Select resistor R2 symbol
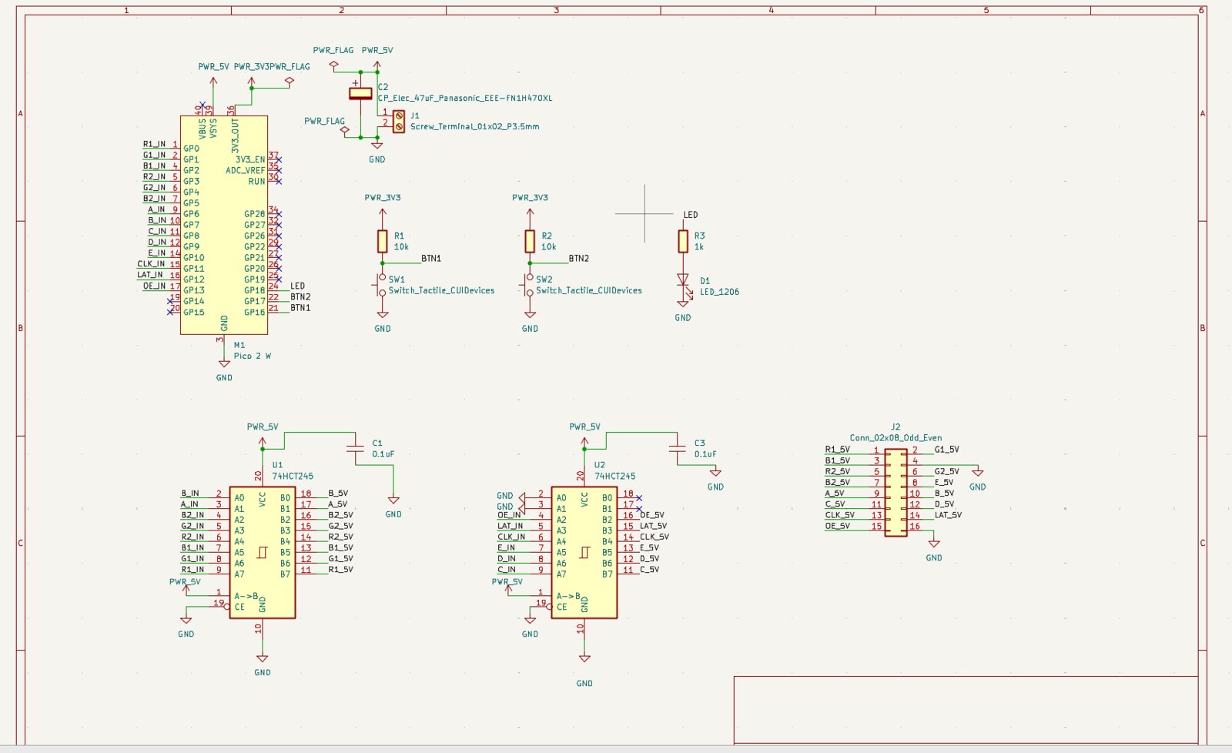 pos(530,242)
